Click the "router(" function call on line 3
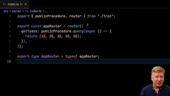Image resolution: width=170 pixels, height=96 pixels. 74,26
